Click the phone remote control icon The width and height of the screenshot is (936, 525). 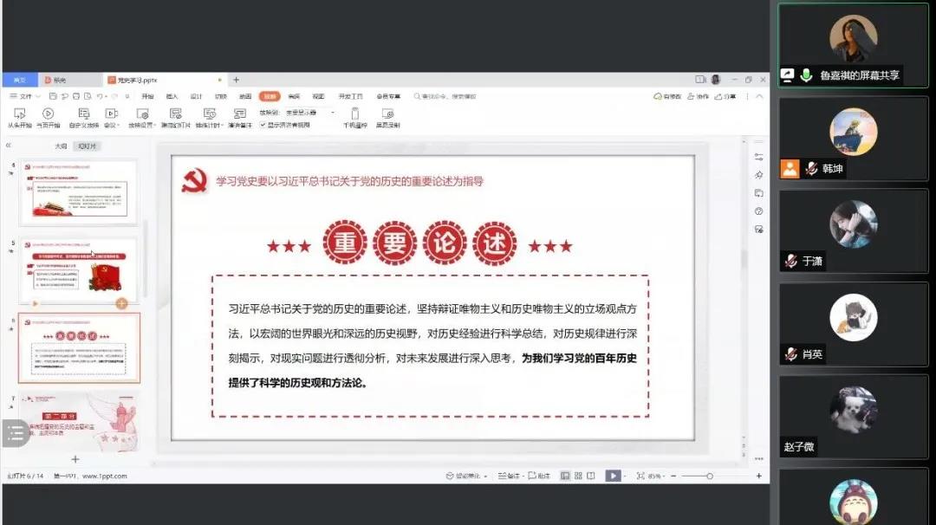[355, 113]
